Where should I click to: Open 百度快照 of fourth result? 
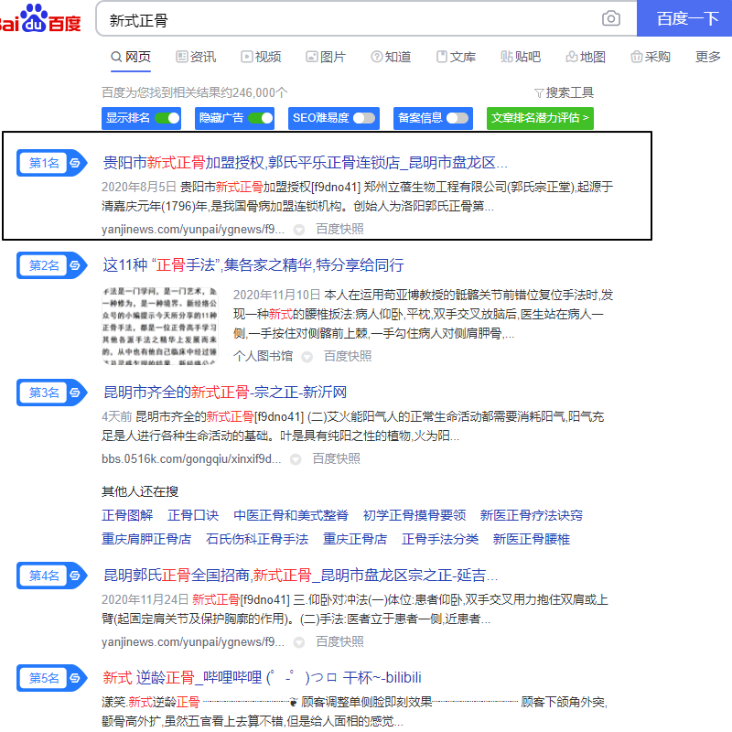[339, 642]
